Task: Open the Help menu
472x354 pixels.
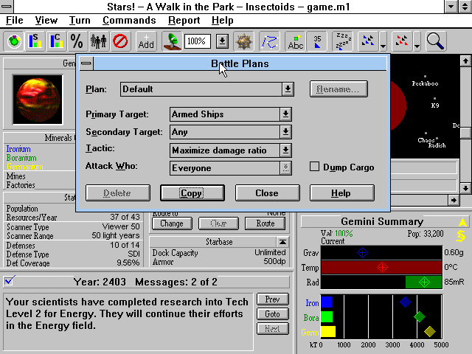Action: (x=222, y=20)
